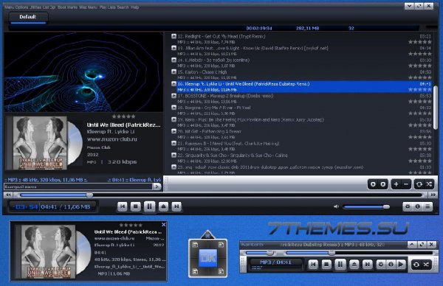Viewport: 443px width, 286px height.
Task: Toggle playlist view button in main player
Action: (427, 206)
